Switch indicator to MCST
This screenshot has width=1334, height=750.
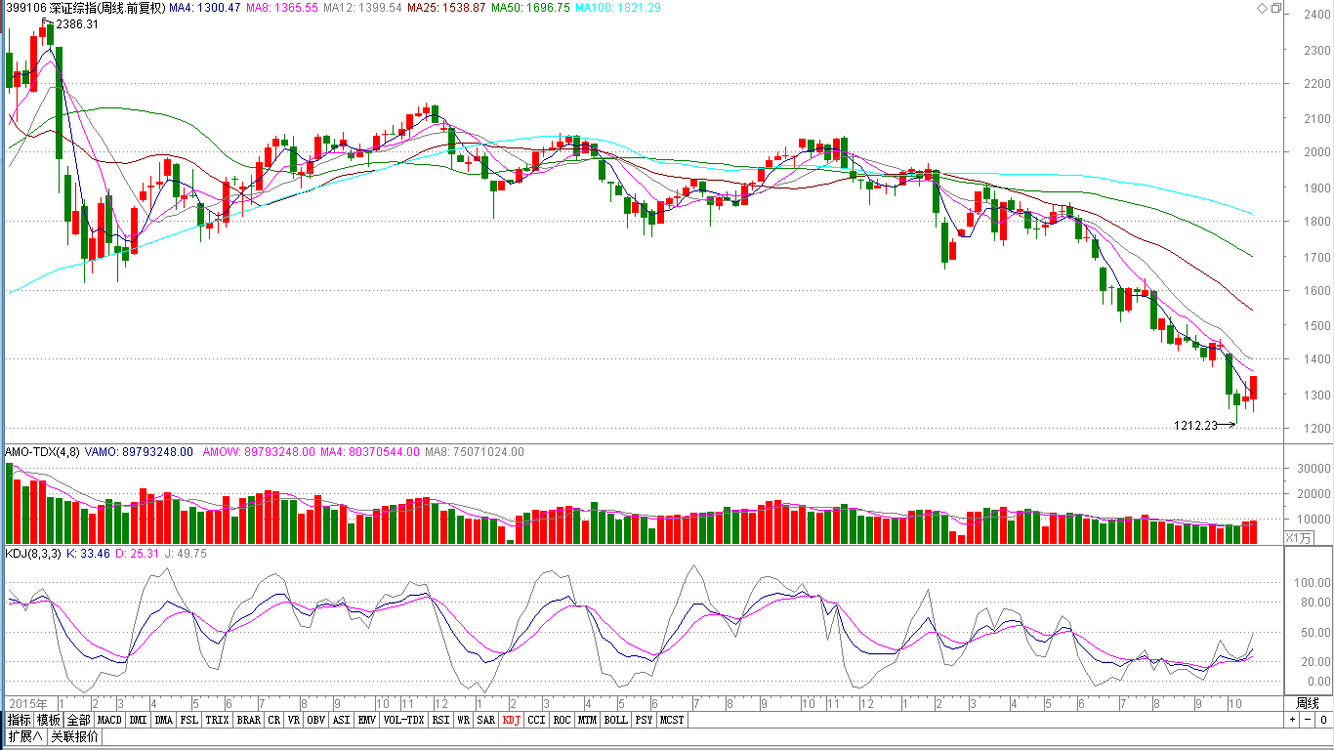[x=672, y=720]
